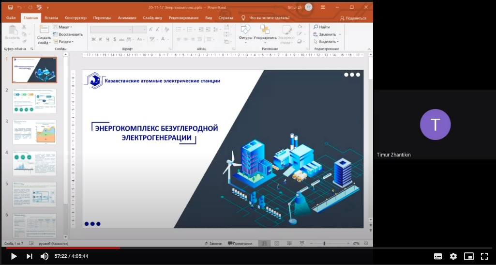Screen dimensions: 496x265
Task: Enter fullscreen mode in video player
Action: tap(484, 256)
